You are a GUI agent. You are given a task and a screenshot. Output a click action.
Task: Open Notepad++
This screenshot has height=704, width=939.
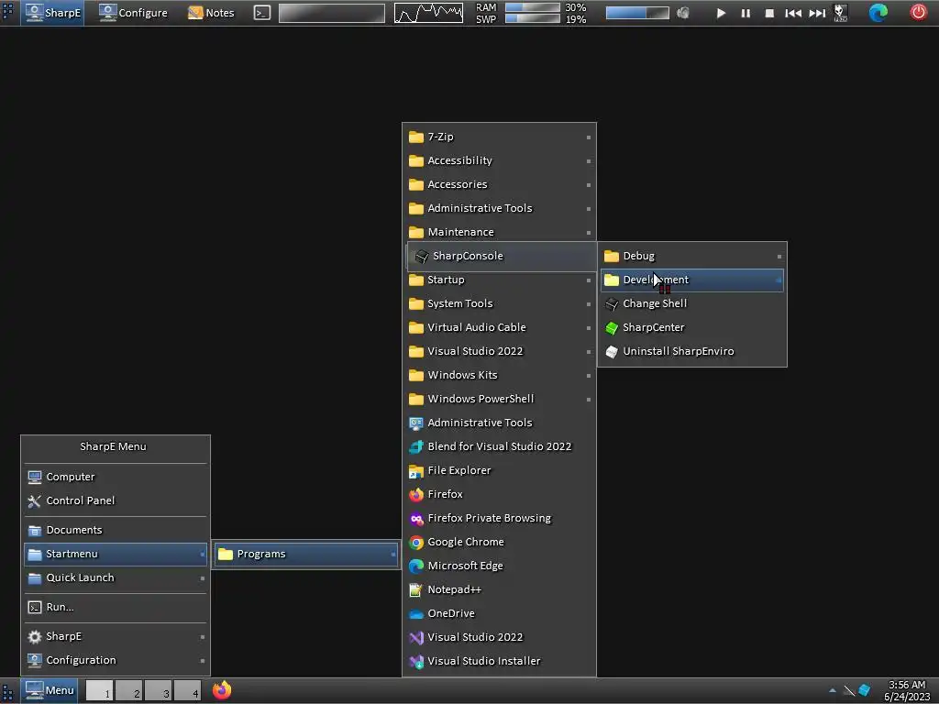(x=500, y=589)
